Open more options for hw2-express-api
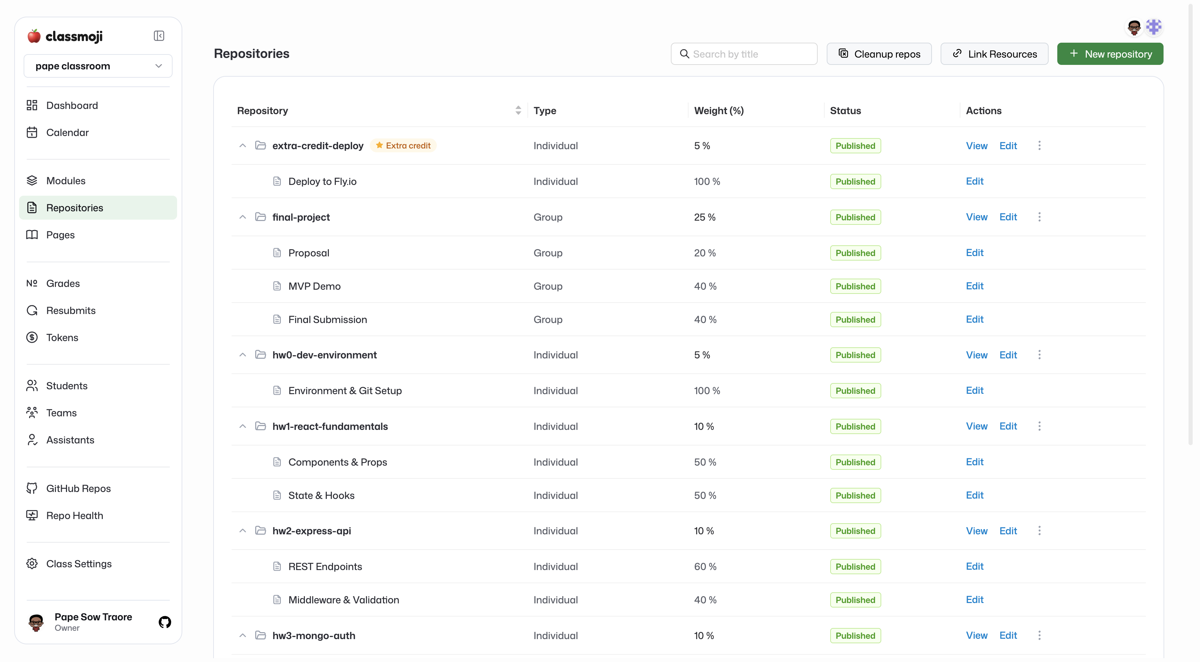 pyautogui.click(x=1039, y=531)
